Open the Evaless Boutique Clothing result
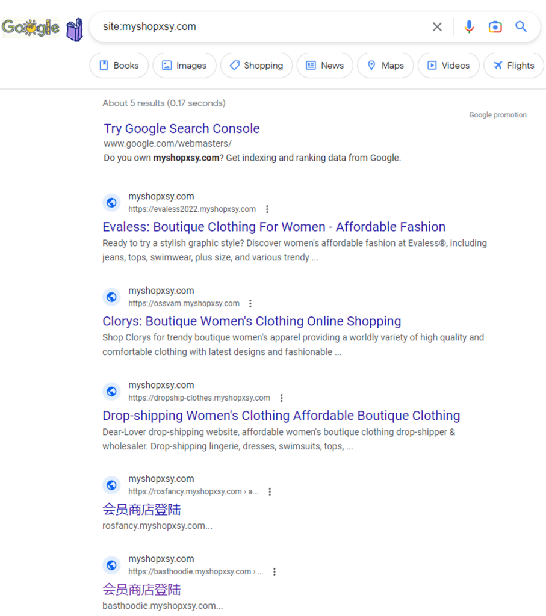The height and width of the screenshot is (616, 546). 274,227
